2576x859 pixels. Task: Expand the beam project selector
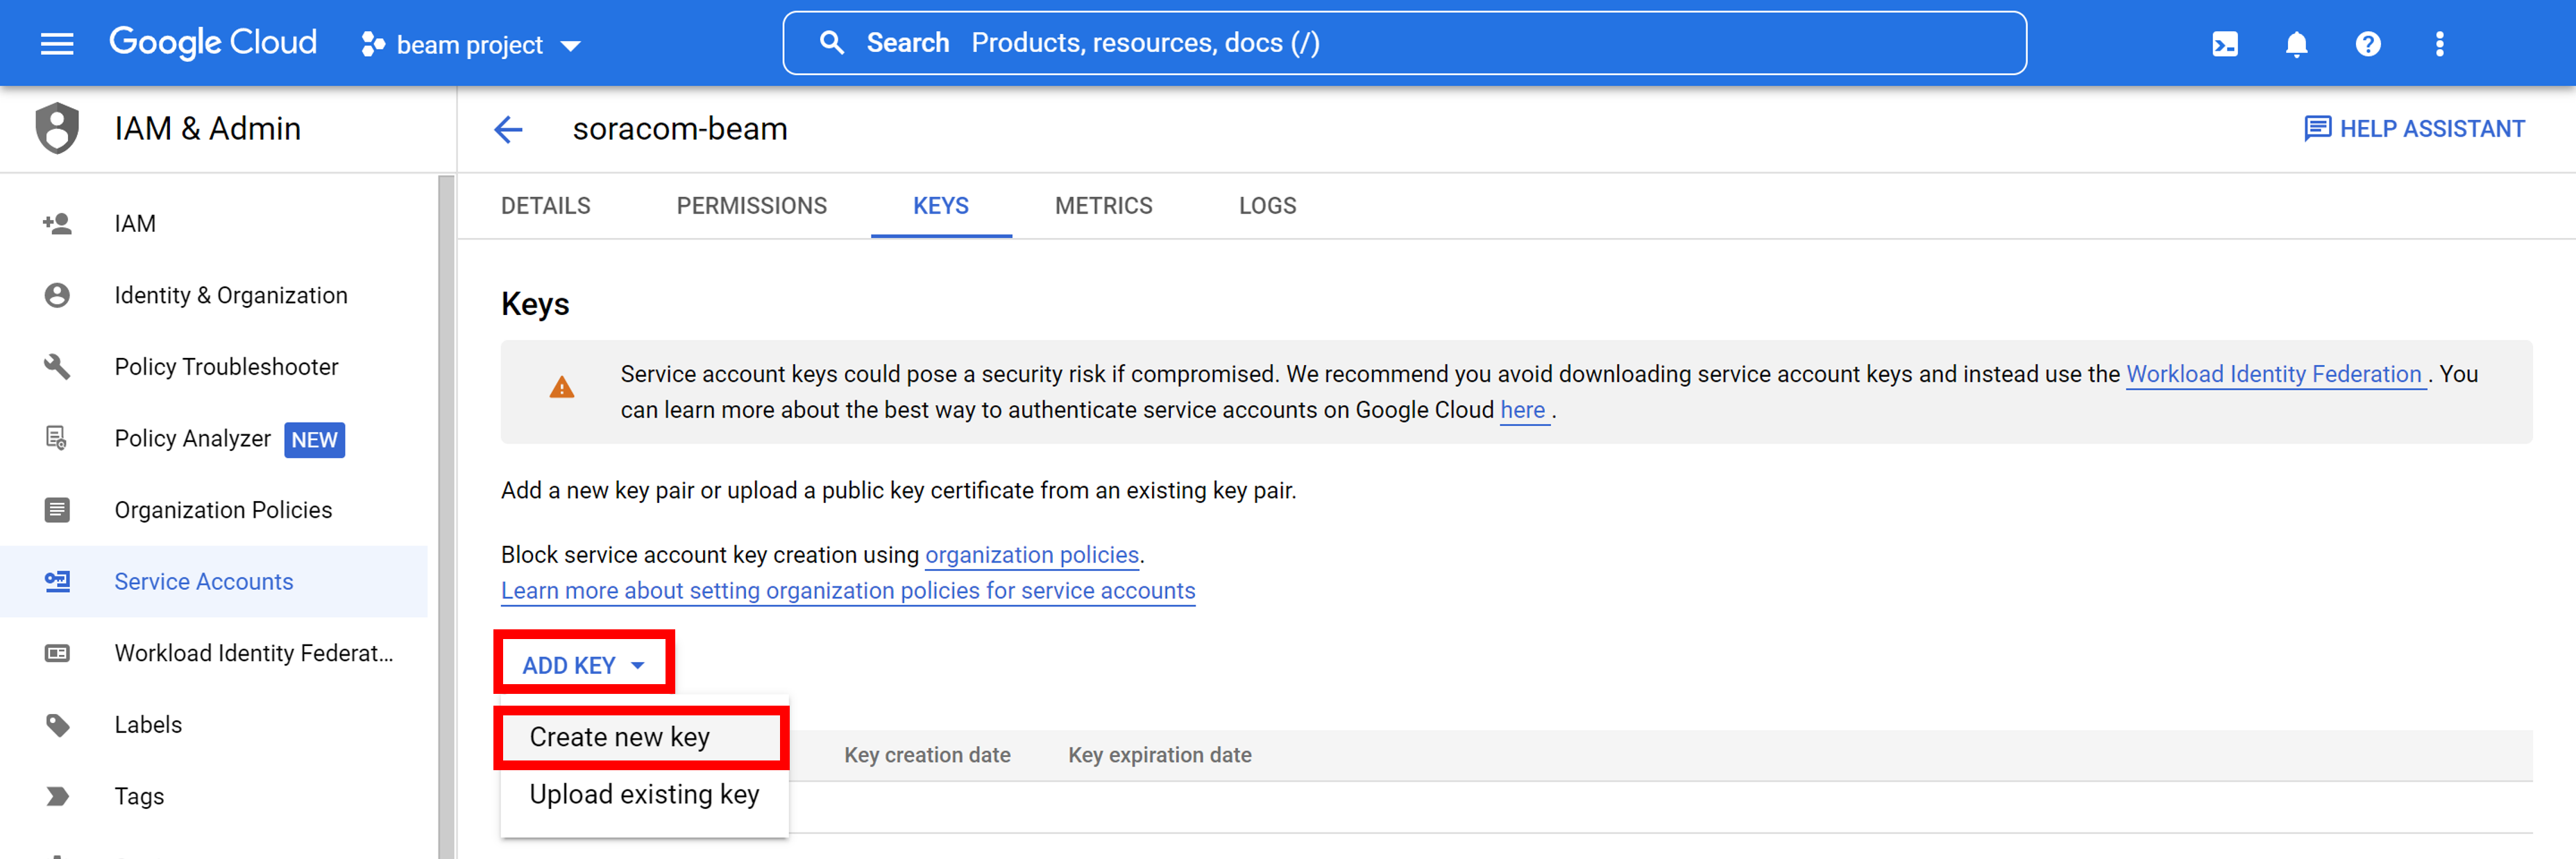click(471, 45)
